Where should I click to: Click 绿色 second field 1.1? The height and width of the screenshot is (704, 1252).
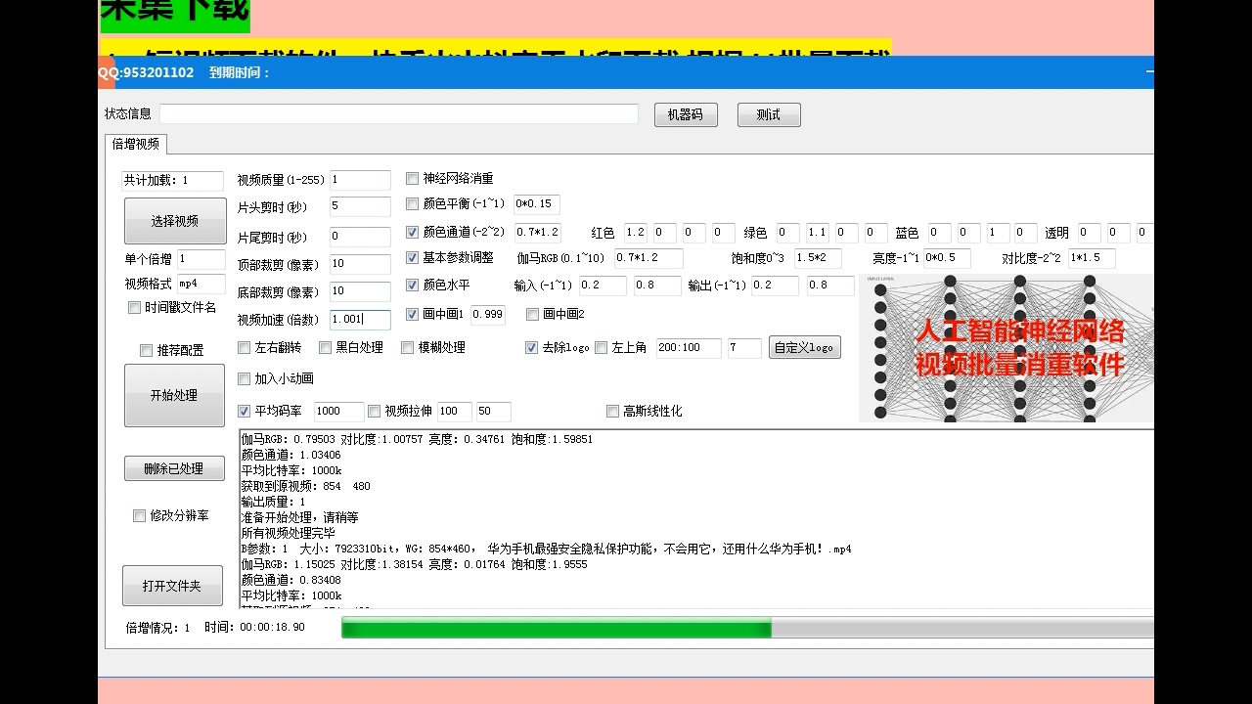pos(818,233)
